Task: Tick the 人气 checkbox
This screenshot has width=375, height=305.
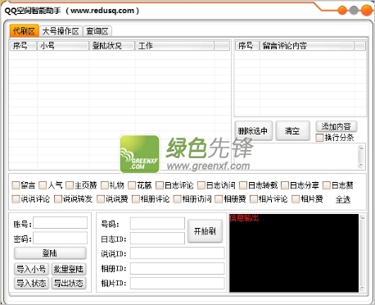Action: tap(43, 185)
